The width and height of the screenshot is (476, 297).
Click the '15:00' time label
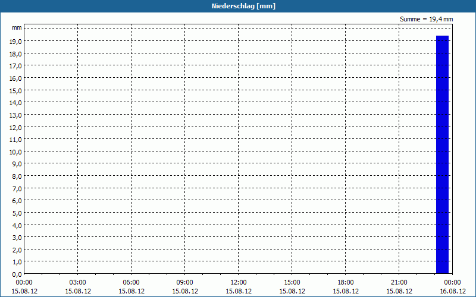tap(292, 283)
